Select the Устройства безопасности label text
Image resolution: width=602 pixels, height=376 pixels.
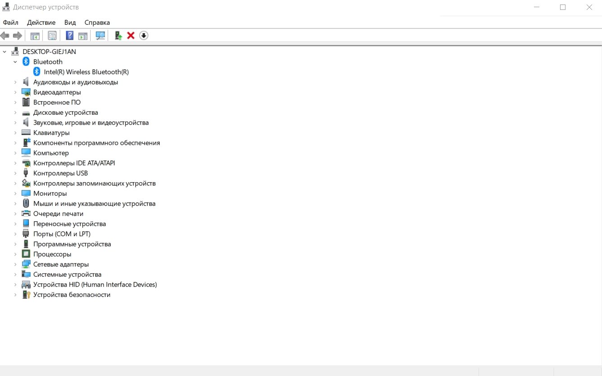pos(72,295)
